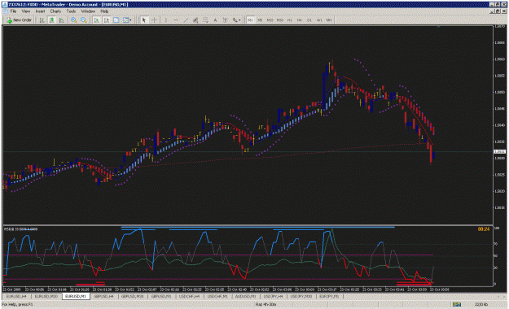Toggle chart auto scroll
509x309 pixels.
click(x=96, y=20)
